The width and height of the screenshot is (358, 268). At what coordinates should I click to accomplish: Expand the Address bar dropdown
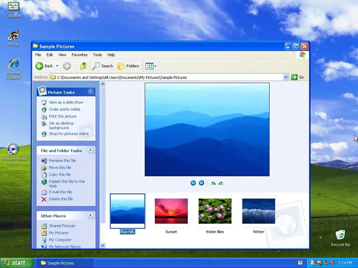pos(286,77)
